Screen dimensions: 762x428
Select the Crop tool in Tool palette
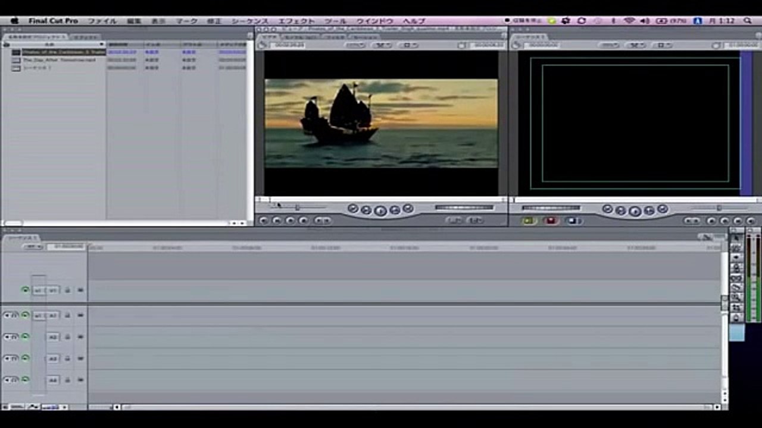736,308
